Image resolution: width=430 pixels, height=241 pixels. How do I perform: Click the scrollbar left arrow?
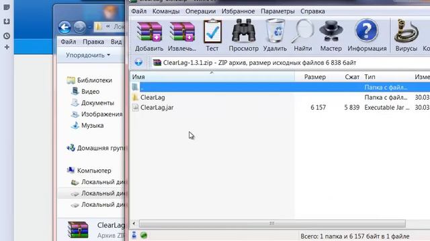134,224
